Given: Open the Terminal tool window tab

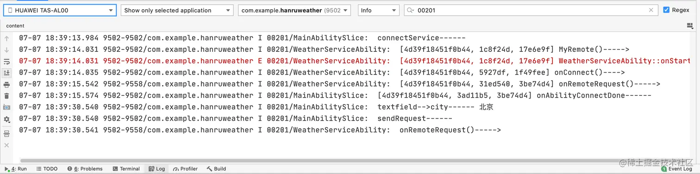Looking at the screenshot, I should pyautogui.click(x=126, y=169).
